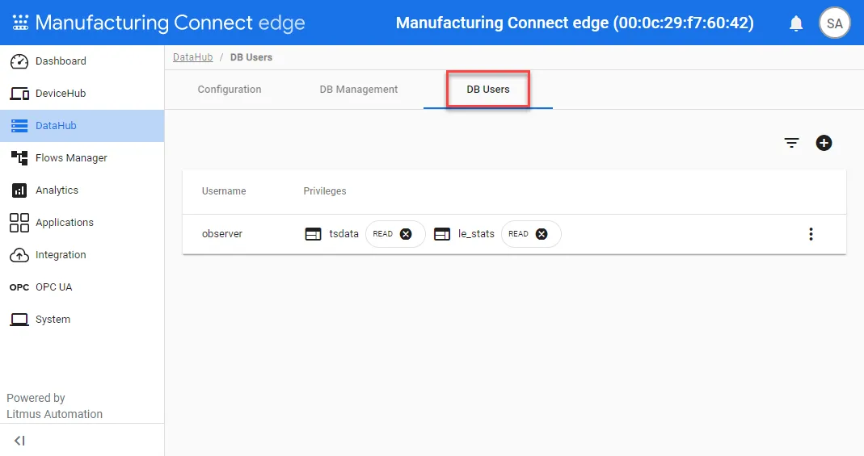Open the SA user avatar menu

pos(834,23)
